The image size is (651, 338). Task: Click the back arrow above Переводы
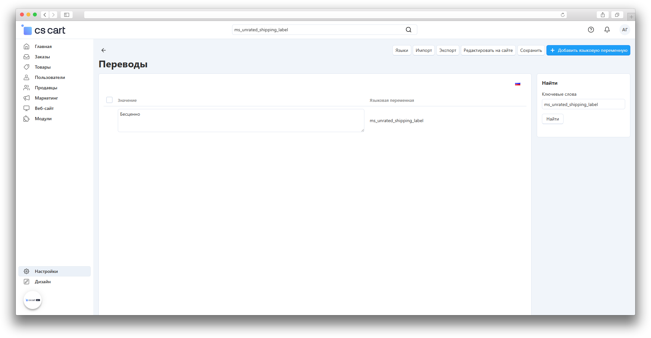104,50
